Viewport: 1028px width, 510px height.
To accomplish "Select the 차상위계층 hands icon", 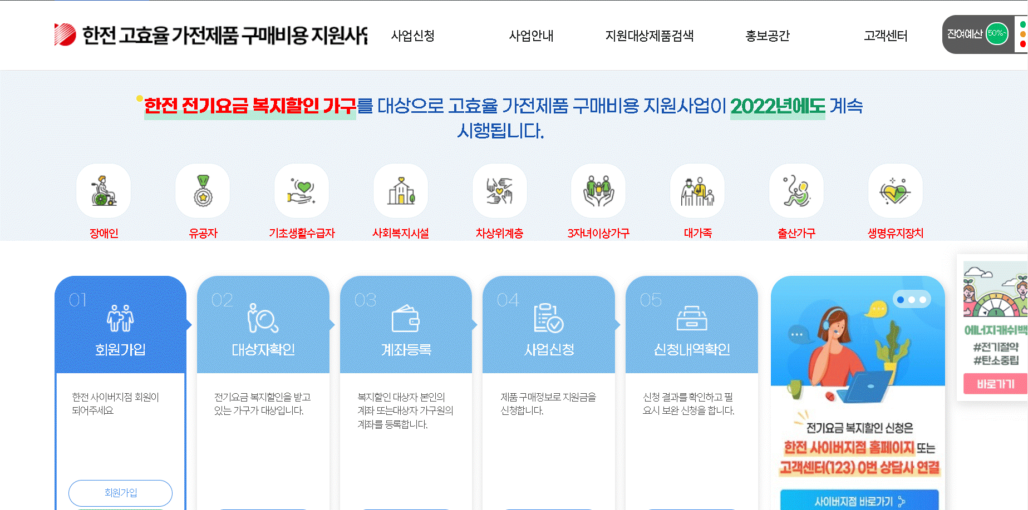I will [x=499, y=190].
